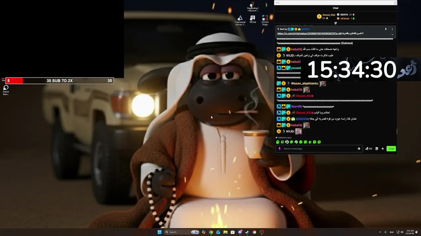The image size is (421, 236).
Task: Click the purple microphone icon in chat input
Action: [280, 149]
